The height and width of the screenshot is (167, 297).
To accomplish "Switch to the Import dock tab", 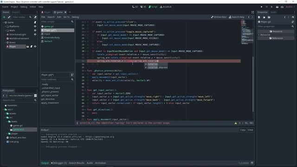I will coord(15,13).
